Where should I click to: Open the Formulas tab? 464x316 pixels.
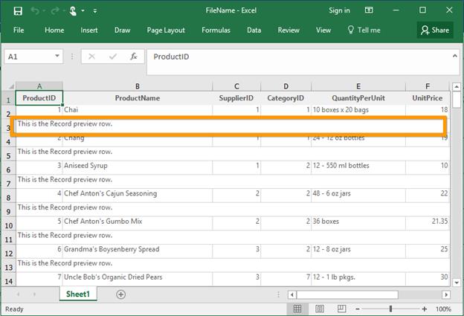click(x=216, y=30)
